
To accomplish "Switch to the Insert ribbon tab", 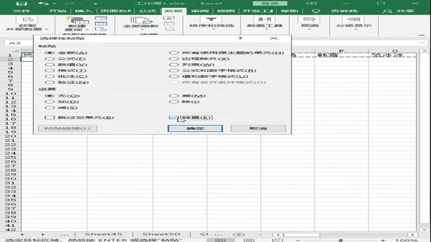I will (x=84, y=11).
